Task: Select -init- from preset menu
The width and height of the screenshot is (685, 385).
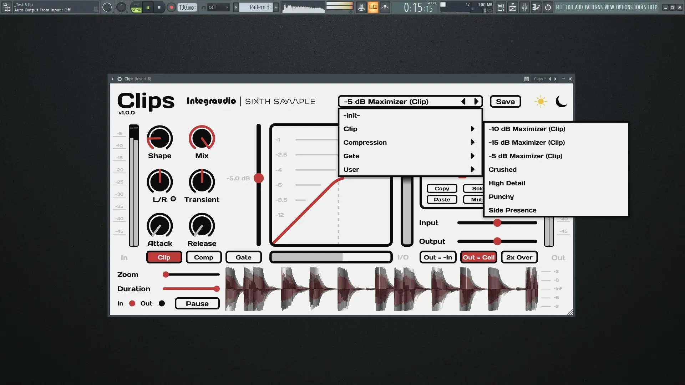Action: pos(352,115)
